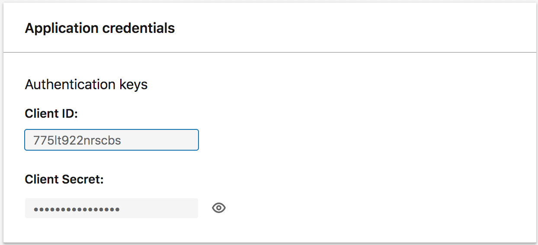538x245 pixels.
Task: Click the Application credentials heading
Action: pyautogui.click(x=100, y=28)
